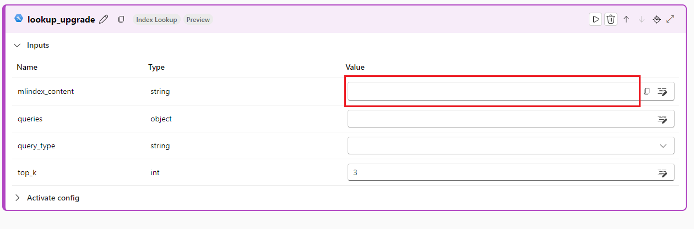694x229 pixels.
Task: Open the mlindex_content value editor icon
Action: tap(662, 91)
